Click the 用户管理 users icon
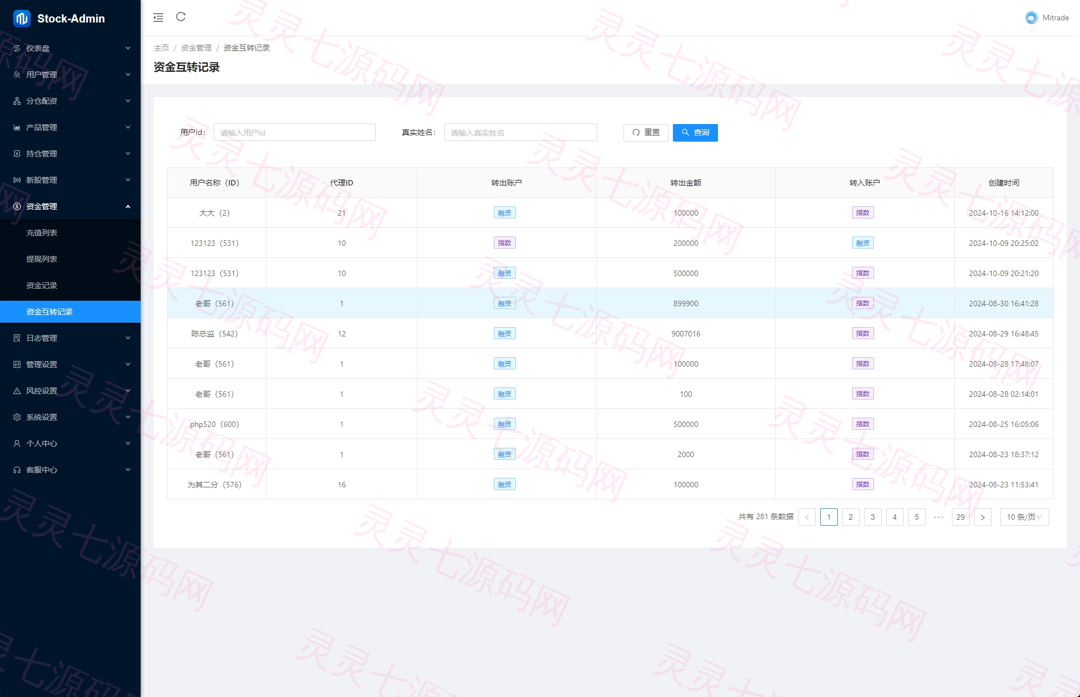The image size is (1080, 697). click(17, 75)
